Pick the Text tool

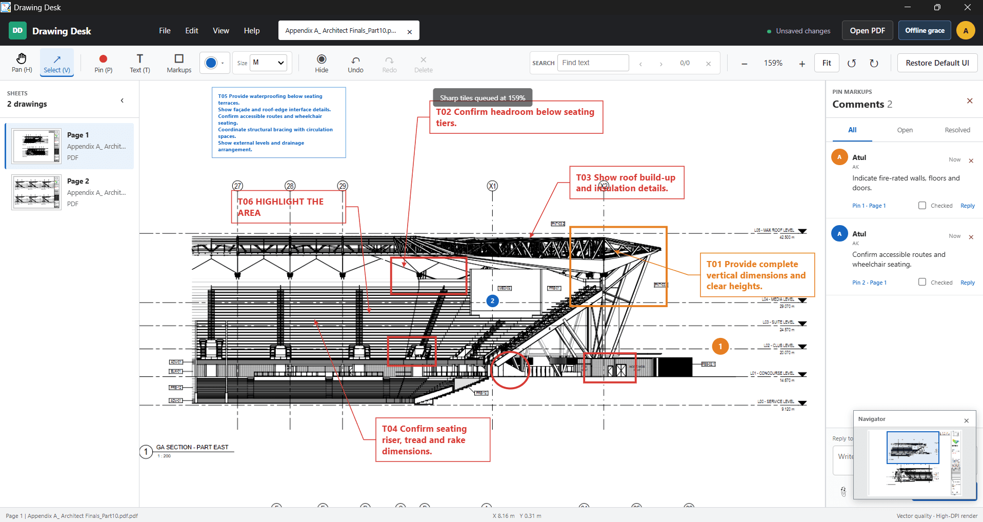[x=139, y=63]
